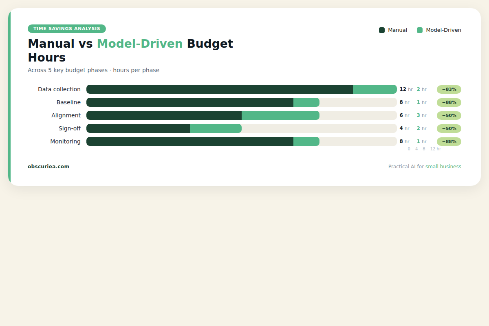Screen dimensions: 489x326
Task: Click the dark Manual bar in Monitoring row
Action: point(190,141)
